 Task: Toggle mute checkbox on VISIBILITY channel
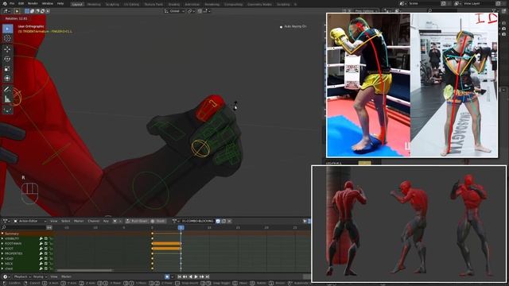46,238
